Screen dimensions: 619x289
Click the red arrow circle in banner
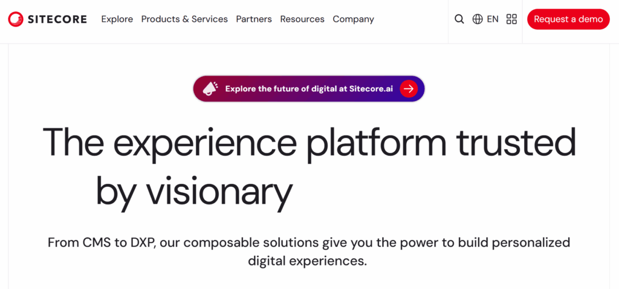click(409, 89)
